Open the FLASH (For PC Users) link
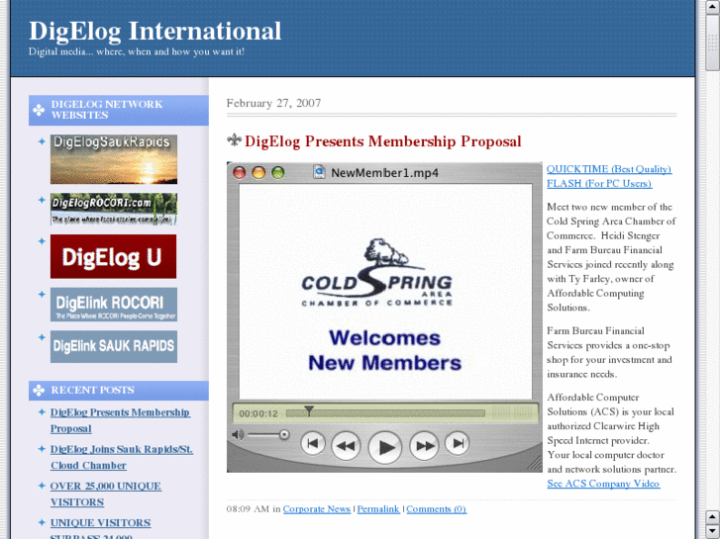Viewport: 720px width, 539px height. click(x=599, y=184)
